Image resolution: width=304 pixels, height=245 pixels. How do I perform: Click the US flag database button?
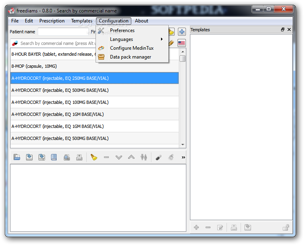coord(182,43)
